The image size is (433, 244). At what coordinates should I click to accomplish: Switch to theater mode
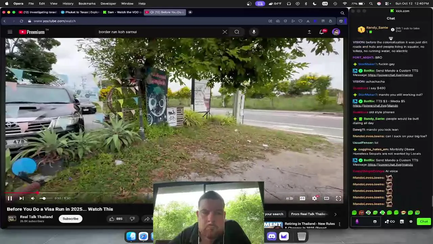point(326,199)
